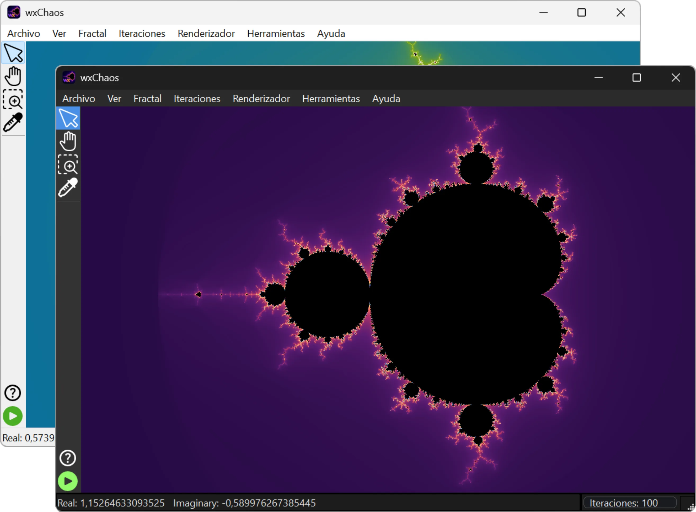Click the Real: 0,5739 status text in light window
696x512 pixels.
click(x=29, y=438)
